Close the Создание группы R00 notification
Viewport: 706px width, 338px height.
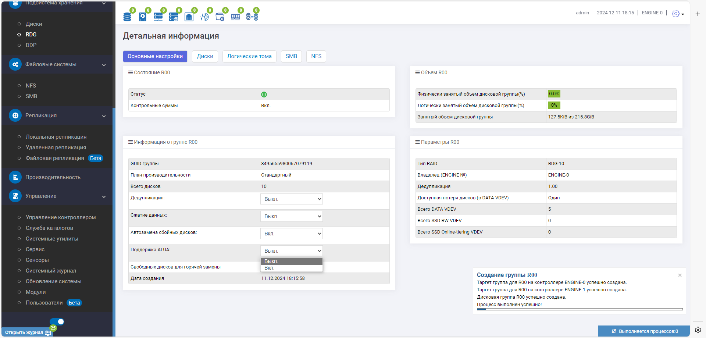coord(680,275)
